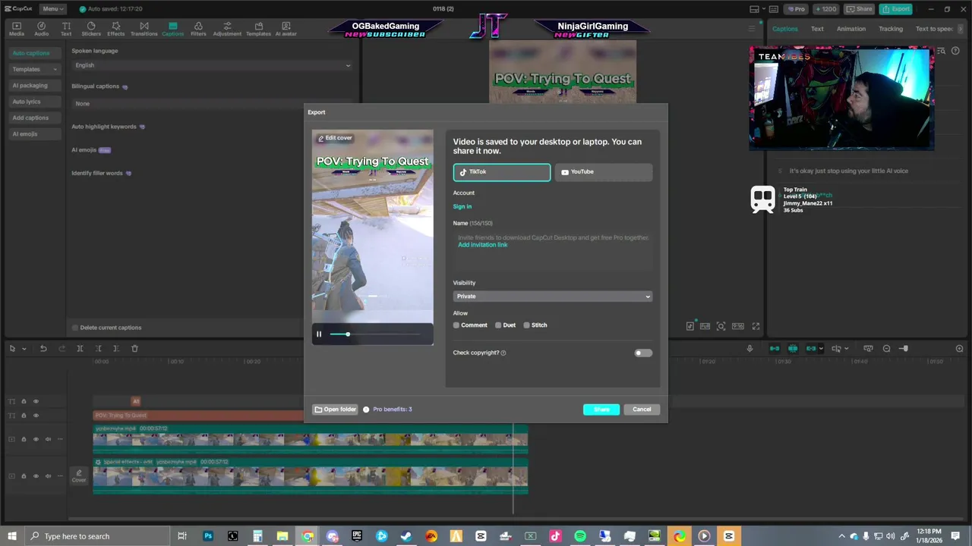The width and height of the screenshot is (972, 546).
Task: Click Cancel in the Export dialog
Action: tap(642, 409)
